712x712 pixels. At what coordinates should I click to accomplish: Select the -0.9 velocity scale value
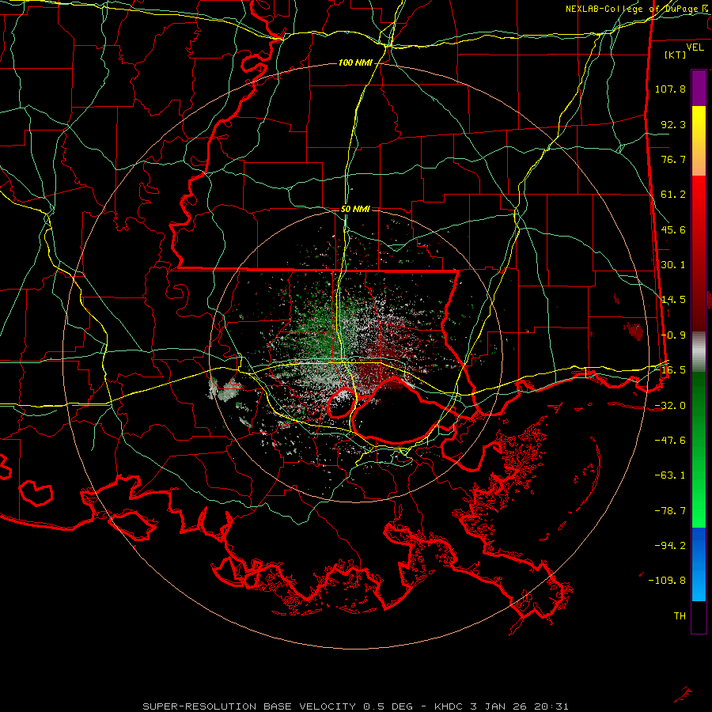point(673,335)
